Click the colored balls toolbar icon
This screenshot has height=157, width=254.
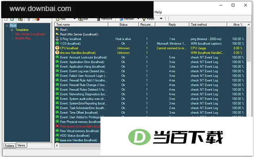(x=37, y=19)
